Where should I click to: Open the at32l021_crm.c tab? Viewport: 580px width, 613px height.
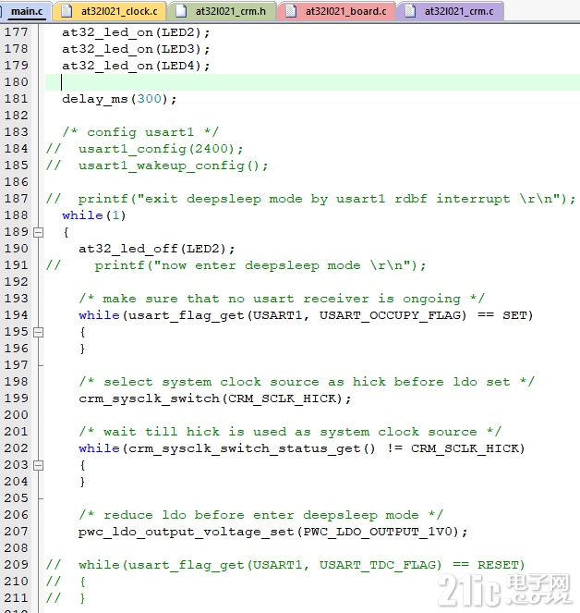click(x=450, y=11)
